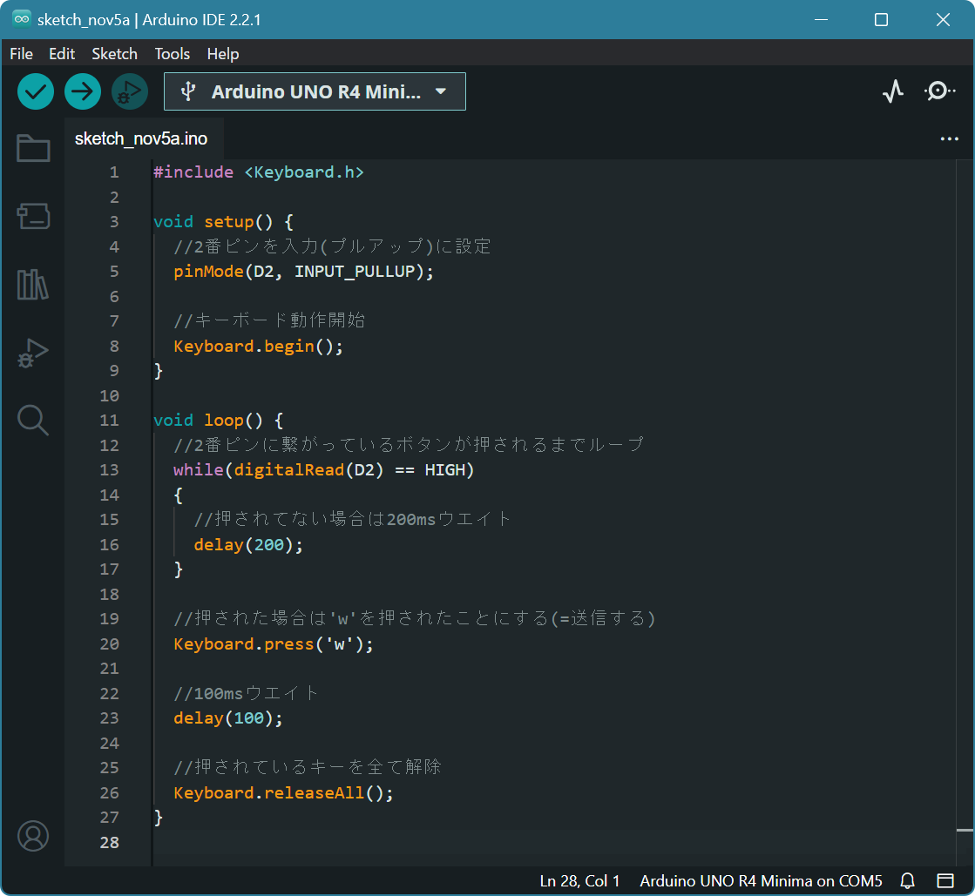The height and width of the screenshot is (896, 975).
Task: Click line number 1 in gutter
Action: (x=114, y=172)
